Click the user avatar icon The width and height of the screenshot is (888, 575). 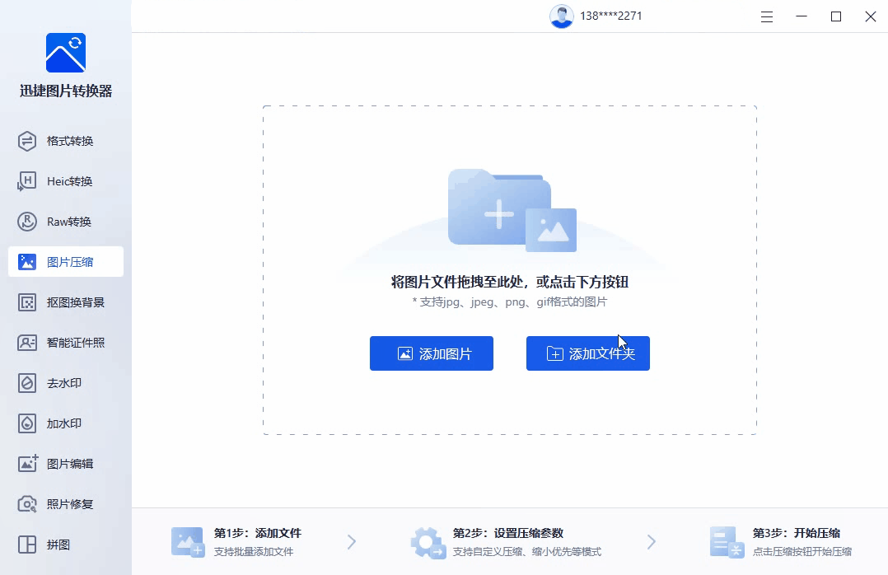tap(562, 16)
